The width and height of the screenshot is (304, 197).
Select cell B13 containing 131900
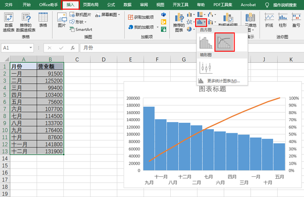(x=50, y=152)
